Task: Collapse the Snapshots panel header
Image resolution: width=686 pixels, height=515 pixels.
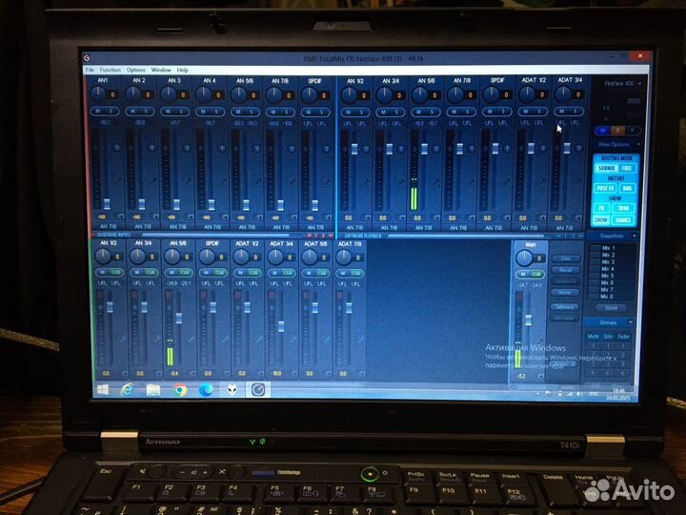Action: coord(612,235)
